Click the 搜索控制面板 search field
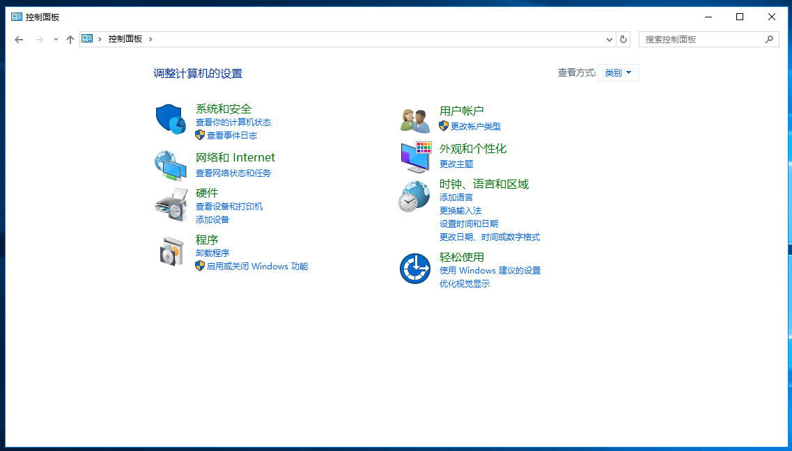The height and width of the screenshot is (451, 792). pos(702,40)
